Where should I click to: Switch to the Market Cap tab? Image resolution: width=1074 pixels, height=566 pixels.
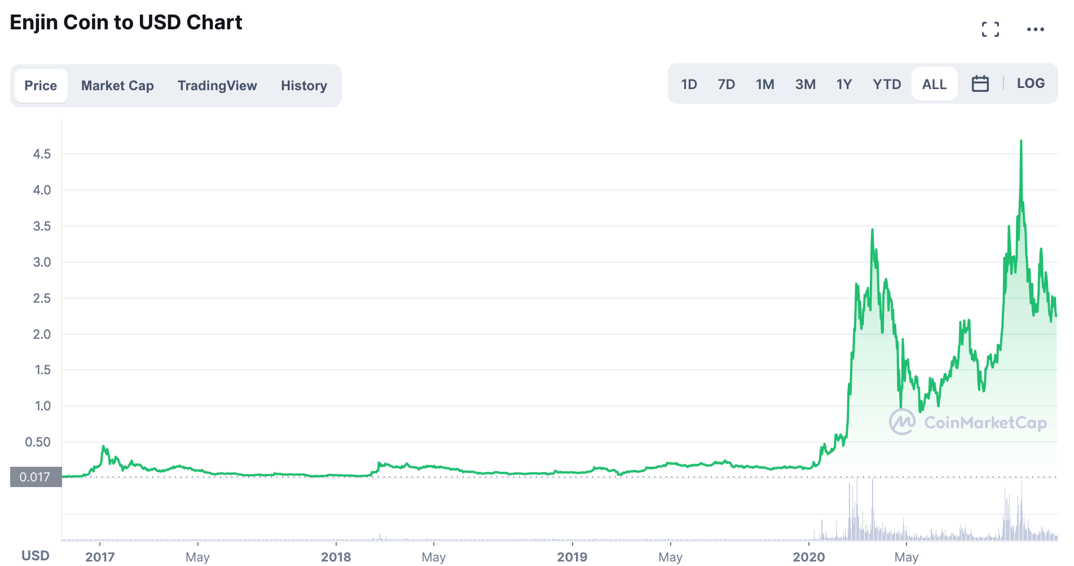tap(117, 86)
